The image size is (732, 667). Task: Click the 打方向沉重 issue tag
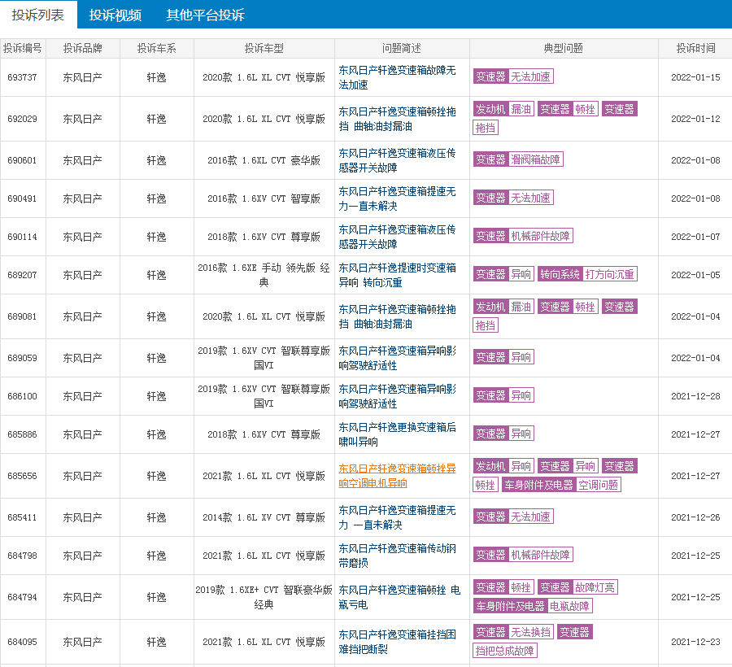pyautogui.click(x=610, y=275)
